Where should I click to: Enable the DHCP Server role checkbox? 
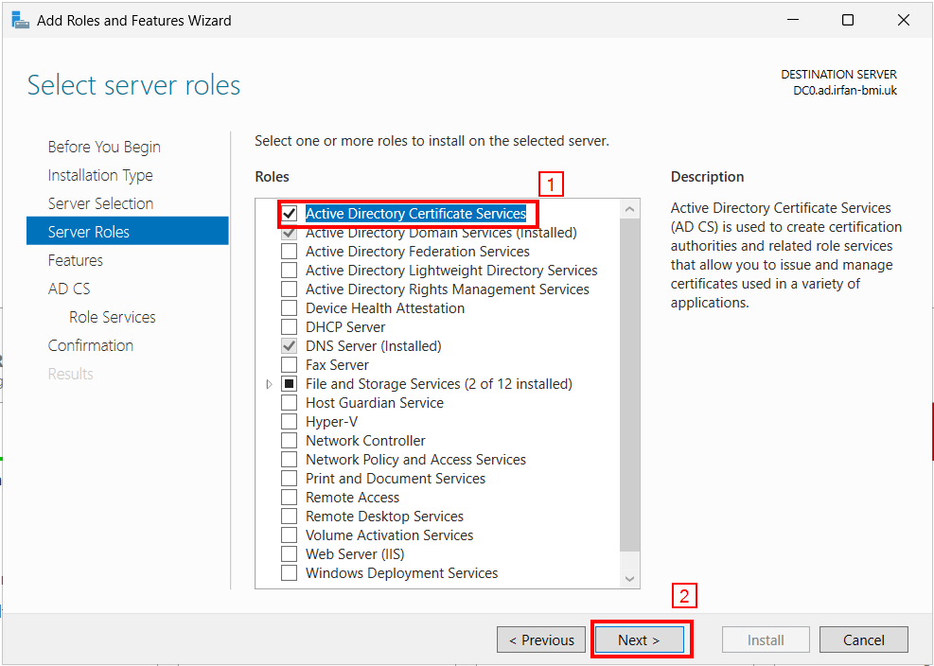(289, 327)
